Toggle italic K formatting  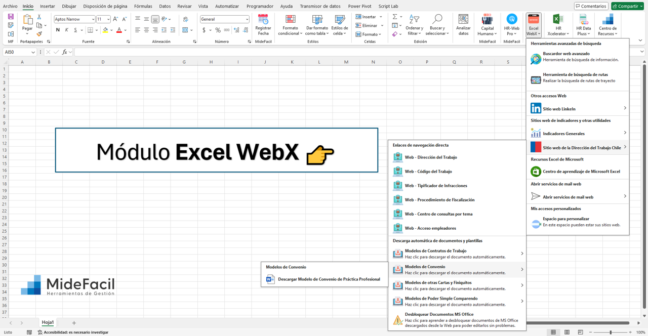[67, 30]
